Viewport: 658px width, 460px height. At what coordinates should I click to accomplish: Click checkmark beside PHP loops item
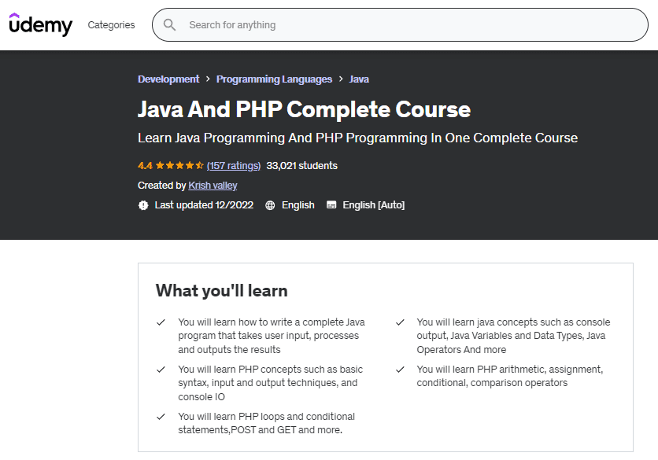point(161,417)
